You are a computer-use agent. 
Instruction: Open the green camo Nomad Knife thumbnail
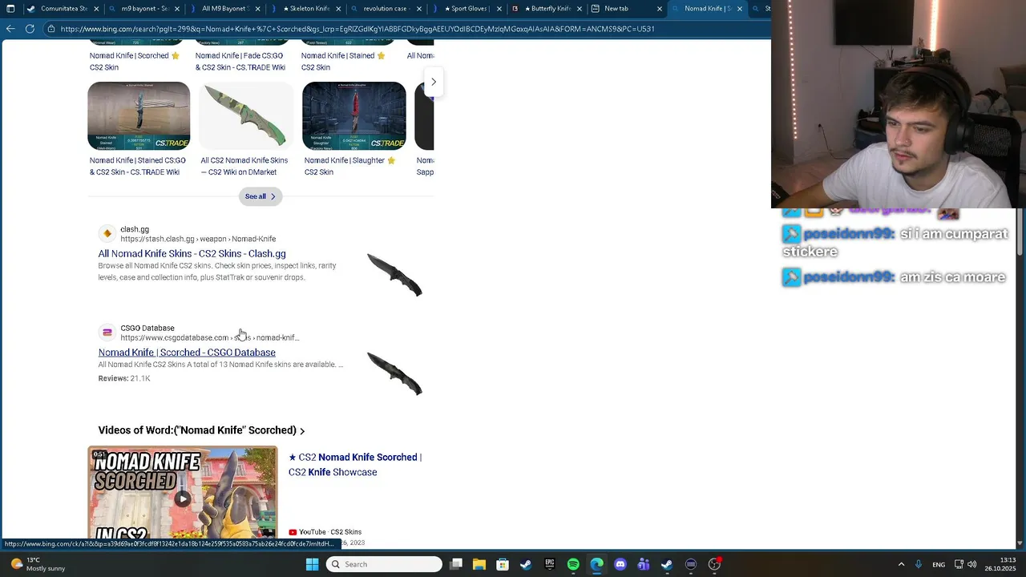[244, 115]
